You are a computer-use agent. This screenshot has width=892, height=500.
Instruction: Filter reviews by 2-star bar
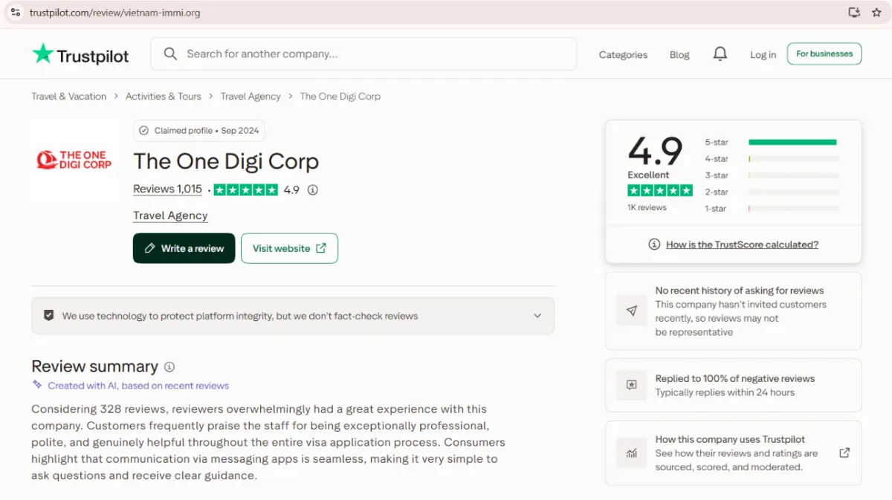pos(772,192)
